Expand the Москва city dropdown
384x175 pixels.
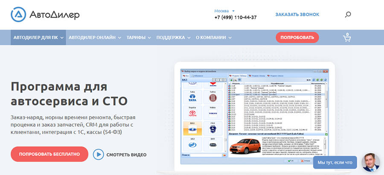tap(224, 11)
